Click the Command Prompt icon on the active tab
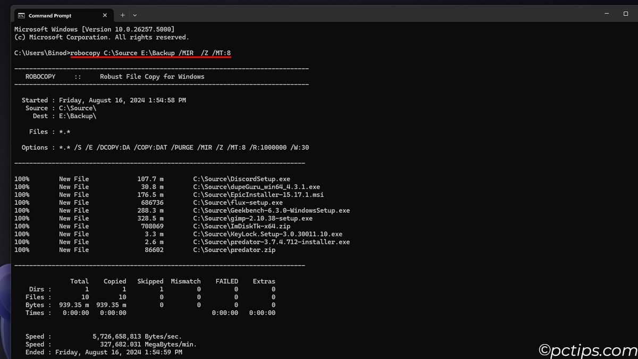 21,15
